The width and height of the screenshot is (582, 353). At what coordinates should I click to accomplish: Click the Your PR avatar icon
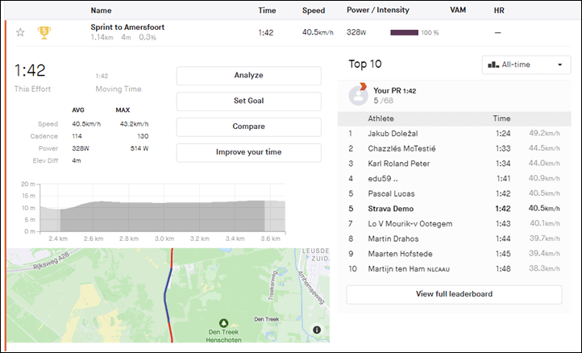pyautogui.click(x=358, y=94)
